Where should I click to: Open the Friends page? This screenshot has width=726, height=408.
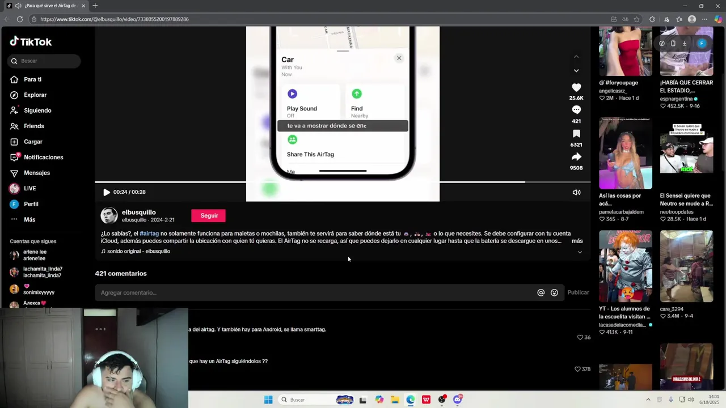pos(34,126)
